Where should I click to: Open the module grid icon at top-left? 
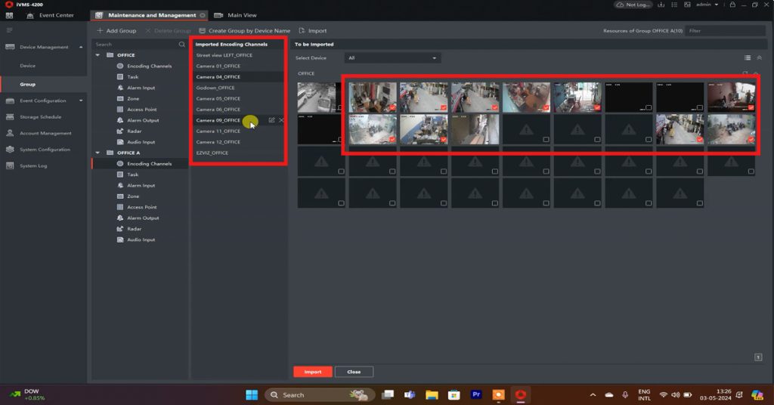[x=9, y=15]
